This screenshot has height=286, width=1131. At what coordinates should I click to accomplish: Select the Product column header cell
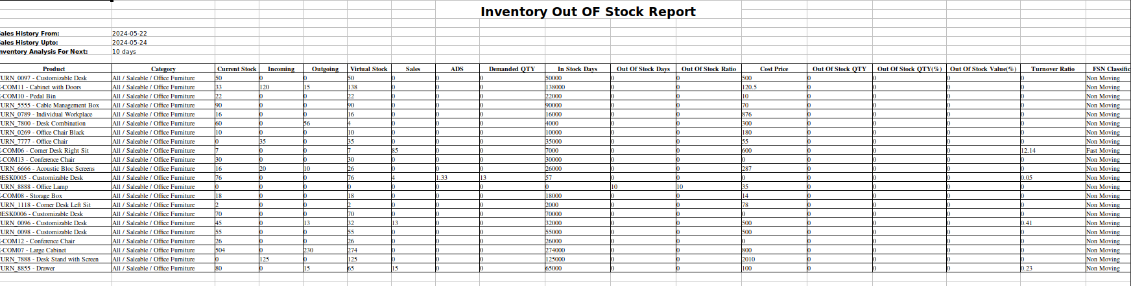coord(54,69)
